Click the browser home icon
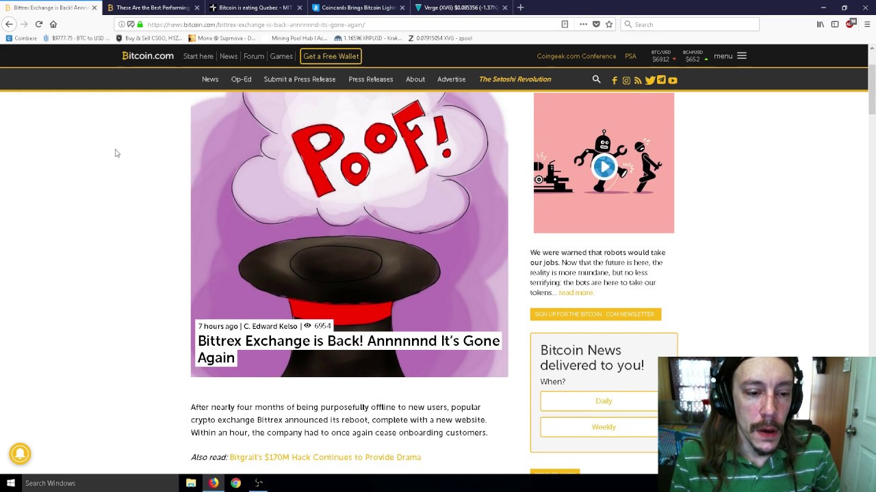The height and width of the screenshot is (492, 876). (x=53, y=24)
